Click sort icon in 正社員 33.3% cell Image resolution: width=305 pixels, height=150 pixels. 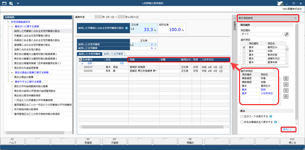pyautogui.click(x=132, y=29)
